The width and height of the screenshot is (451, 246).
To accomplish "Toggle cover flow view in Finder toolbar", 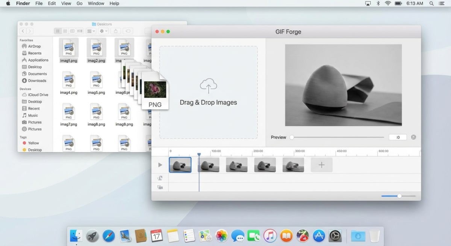I will 79,31.
